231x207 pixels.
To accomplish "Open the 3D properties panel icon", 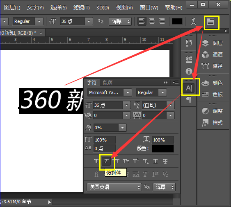I will pyautogui.click(x=189, y=59).
